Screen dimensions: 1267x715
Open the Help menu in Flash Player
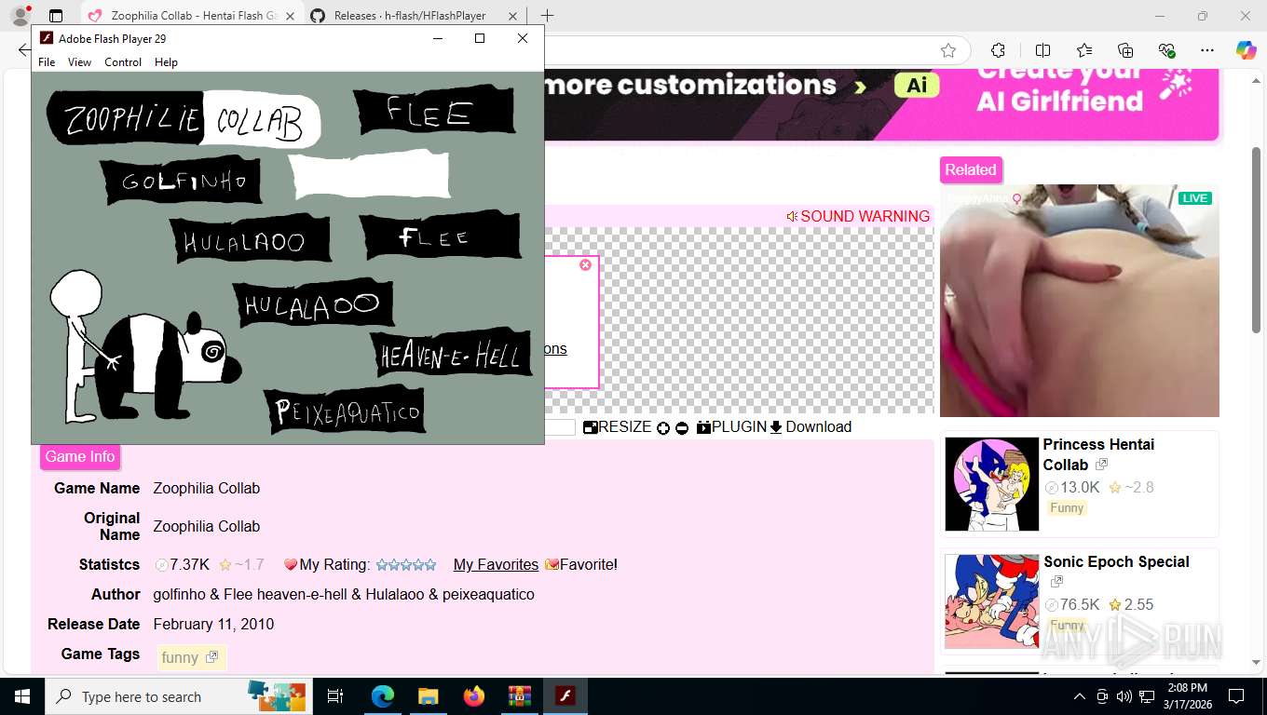click(166, 62)
